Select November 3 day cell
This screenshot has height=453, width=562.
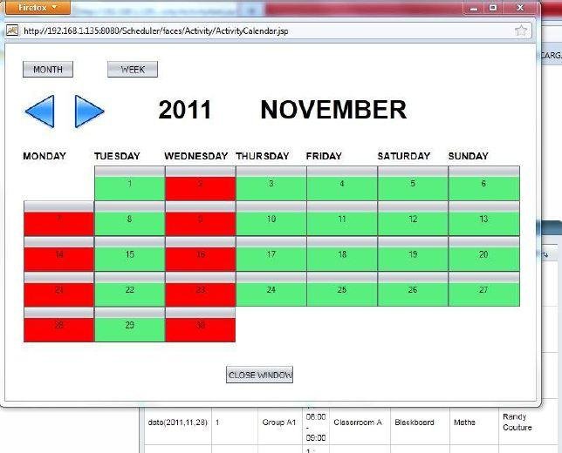(271, 183)
